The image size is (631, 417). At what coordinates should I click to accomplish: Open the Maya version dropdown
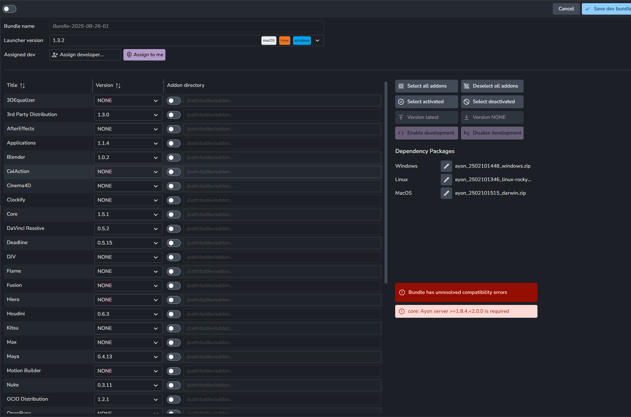point(128,357)
